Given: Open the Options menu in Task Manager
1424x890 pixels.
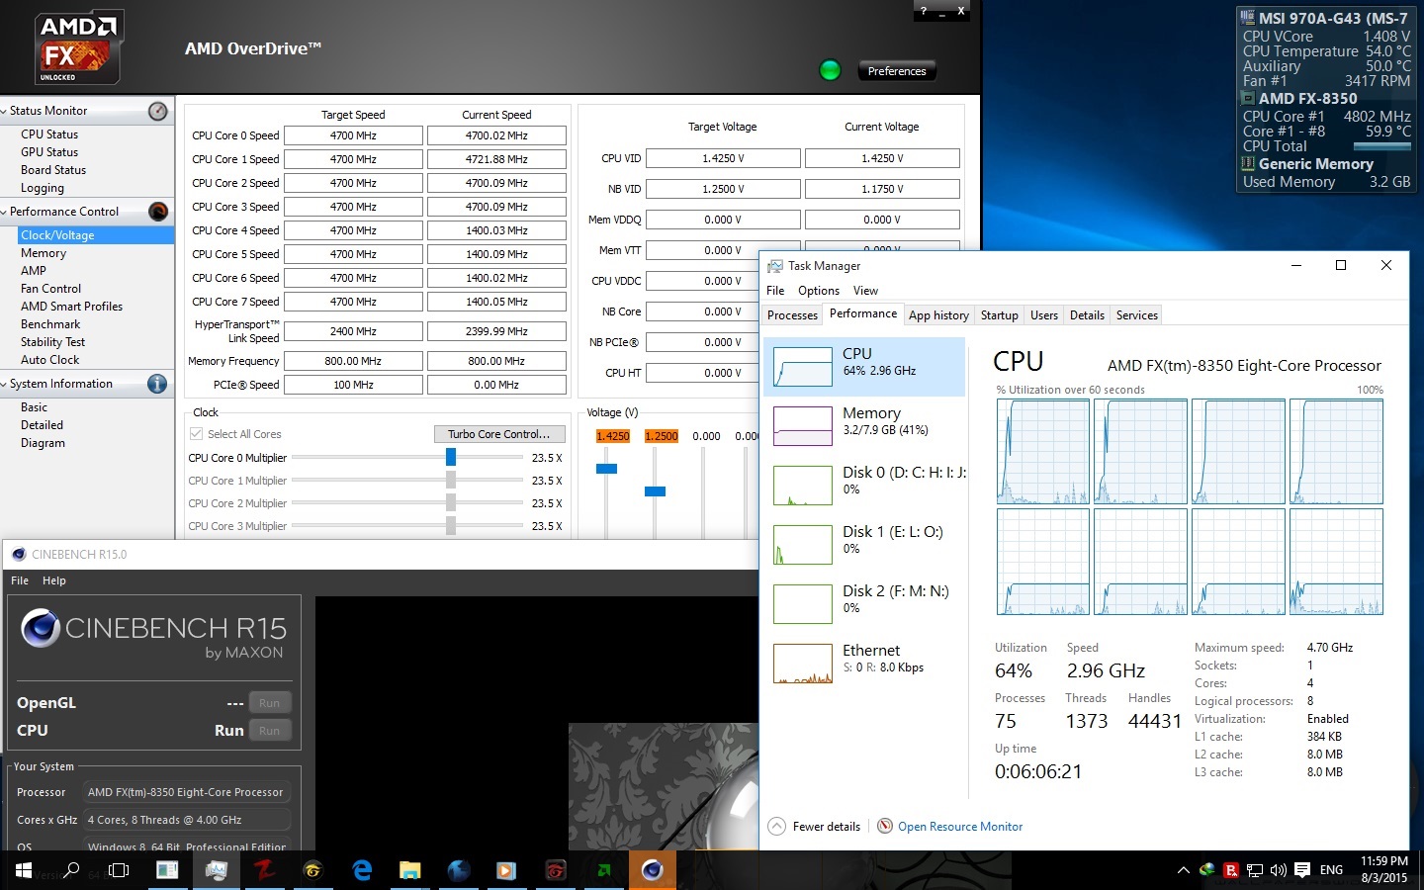Looking at the screenshot, I should click(818, 290).
